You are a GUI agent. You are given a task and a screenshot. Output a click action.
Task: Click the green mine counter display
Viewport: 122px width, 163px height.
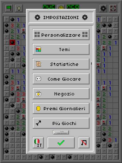(49, 7)
